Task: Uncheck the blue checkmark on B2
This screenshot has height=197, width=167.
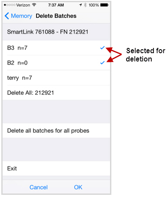Action: 102,63
